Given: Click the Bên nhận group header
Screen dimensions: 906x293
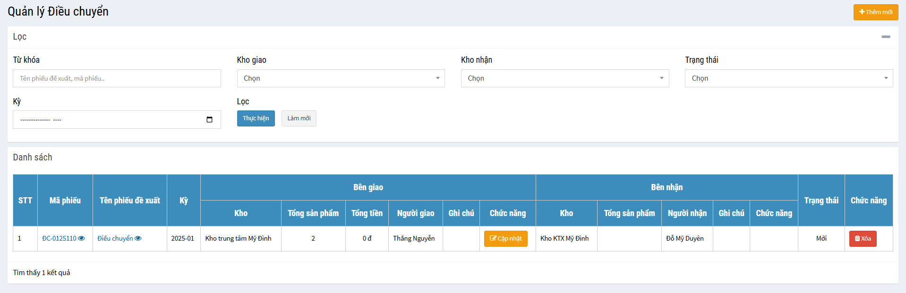Looking at the screenshot, I should tap(667, 187).
